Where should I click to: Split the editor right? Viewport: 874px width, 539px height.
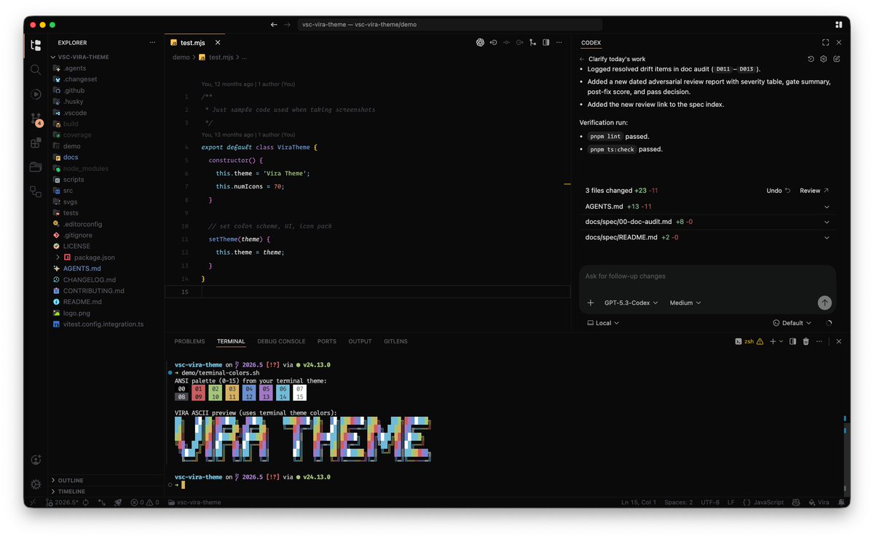546,42
